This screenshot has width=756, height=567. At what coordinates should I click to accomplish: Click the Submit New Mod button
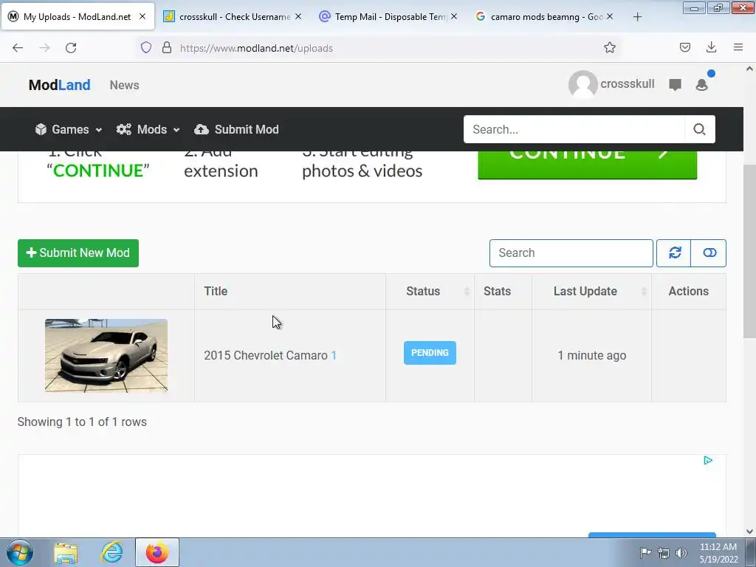pos(78,253)
